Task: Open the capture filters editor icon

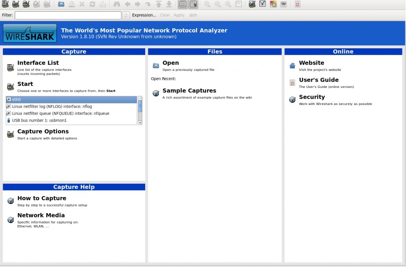Action: [252, 4]
